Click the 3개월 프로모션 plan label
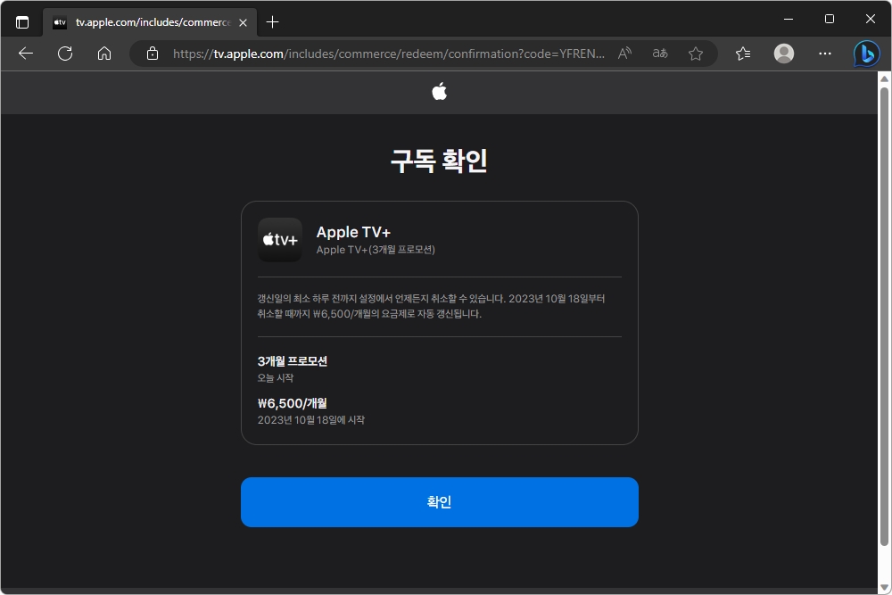Screen dimensions: 892x595 click(x=293, y=361)
